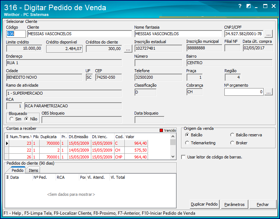This screenshot has width=280, height=219.
Task: Open Nº orçamento search ellipsis button
Action: click(268, 92)
